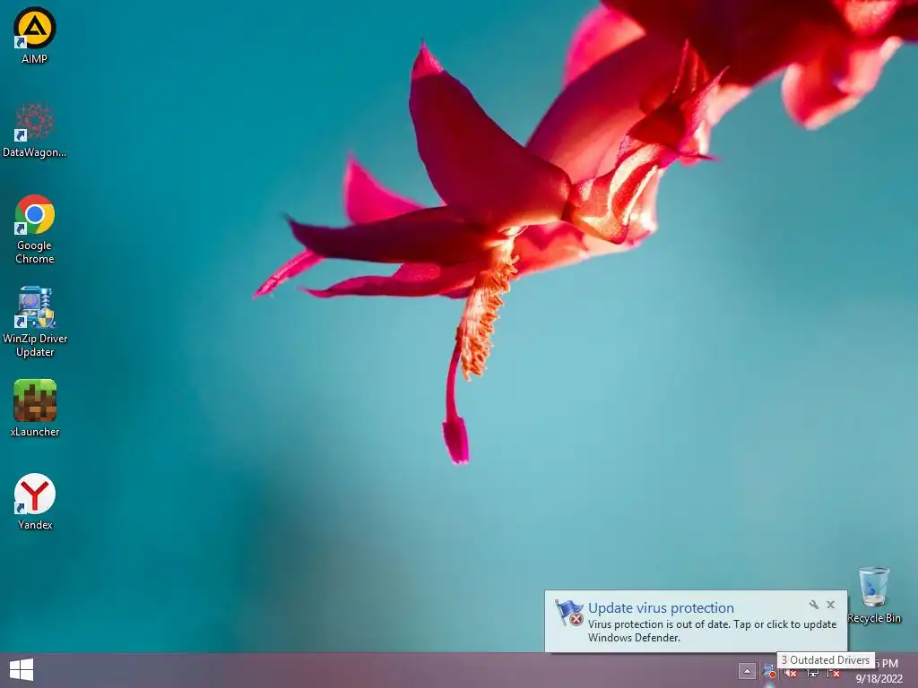Click the muted volume tray icon
918x688 pixels.
click(791, 672)
